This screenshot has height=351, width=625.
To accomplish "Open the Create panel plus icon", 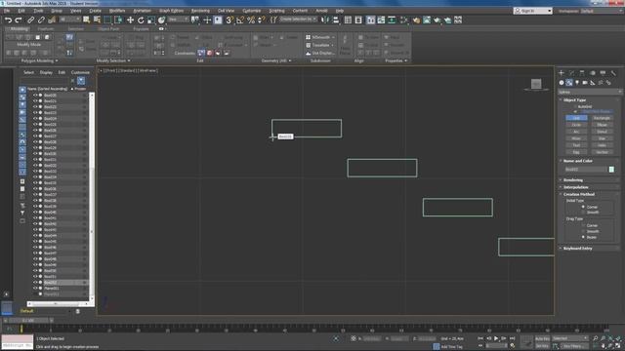I will [x=562, y=73].
